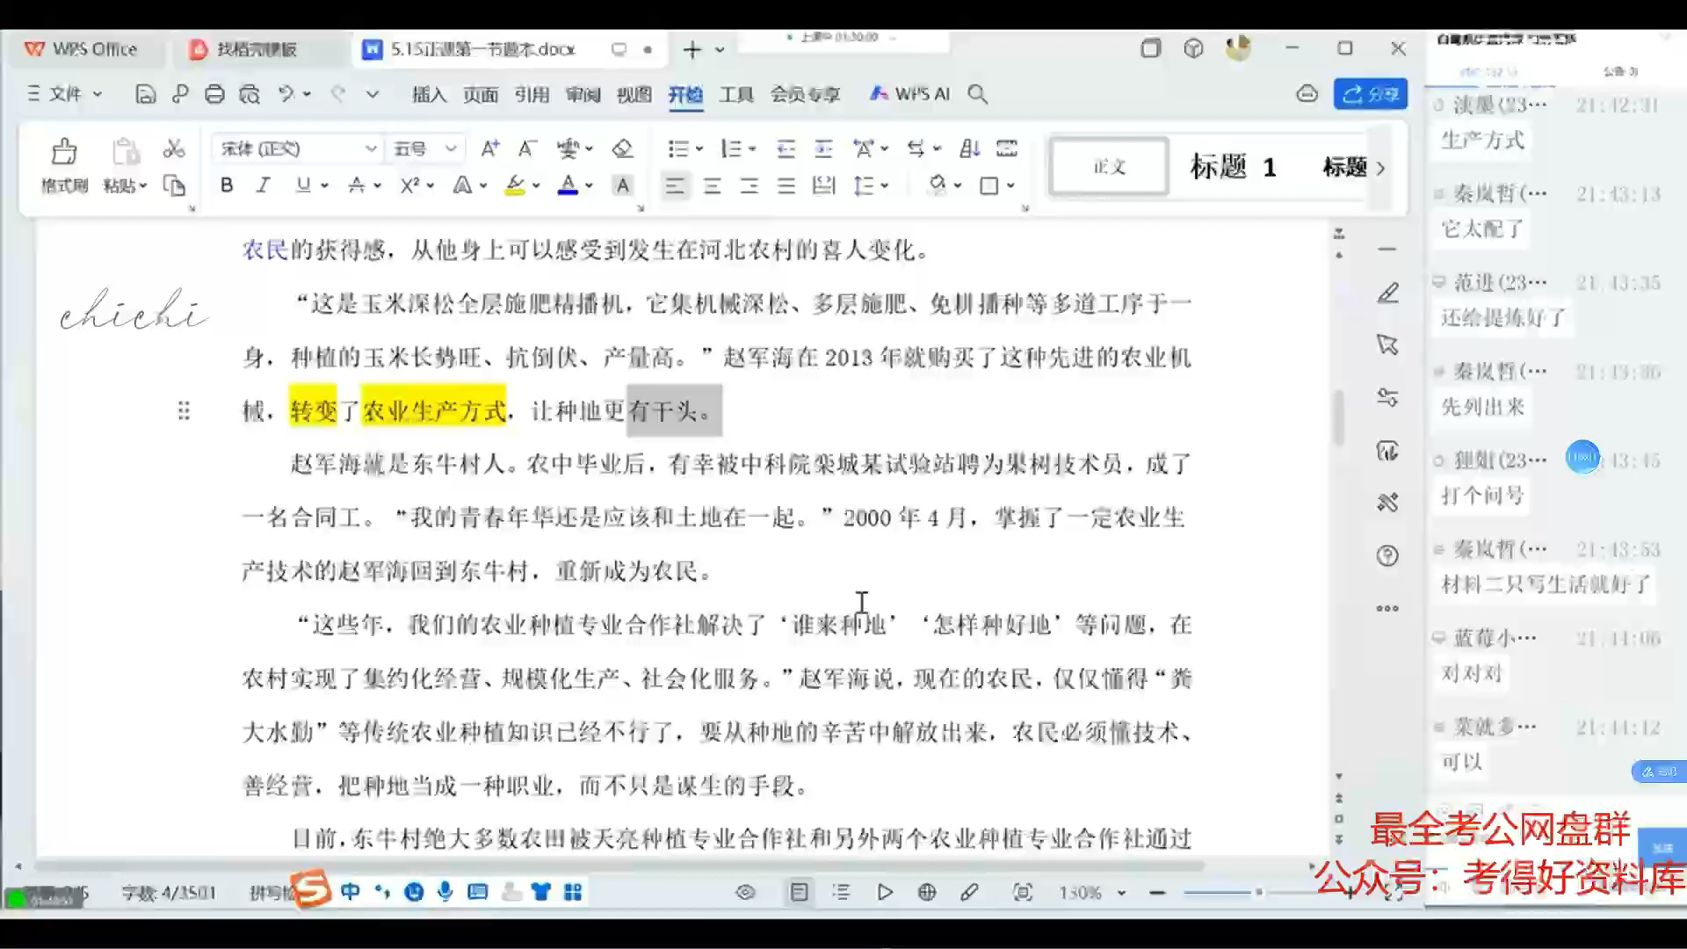
Task: Open the settings sliders icon in sidebar
Action: point(1387,397)
